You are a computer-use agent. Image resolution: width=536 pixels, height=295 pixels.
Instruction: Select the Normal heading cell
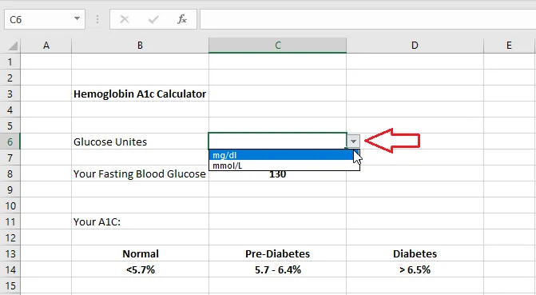pos(140,254)
